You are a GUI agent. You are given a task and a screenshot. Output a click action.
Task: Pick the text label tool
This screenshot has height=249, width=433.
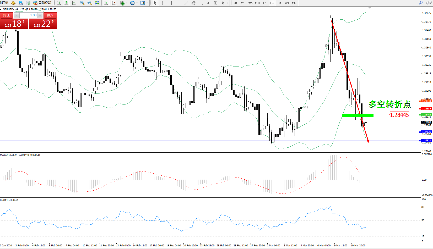[x=215, y=3]
